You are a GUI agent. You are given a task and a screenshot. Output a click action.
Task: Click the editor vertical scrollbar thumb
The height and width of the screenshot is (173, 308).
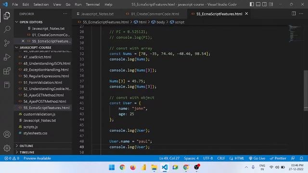pos(306,91)
